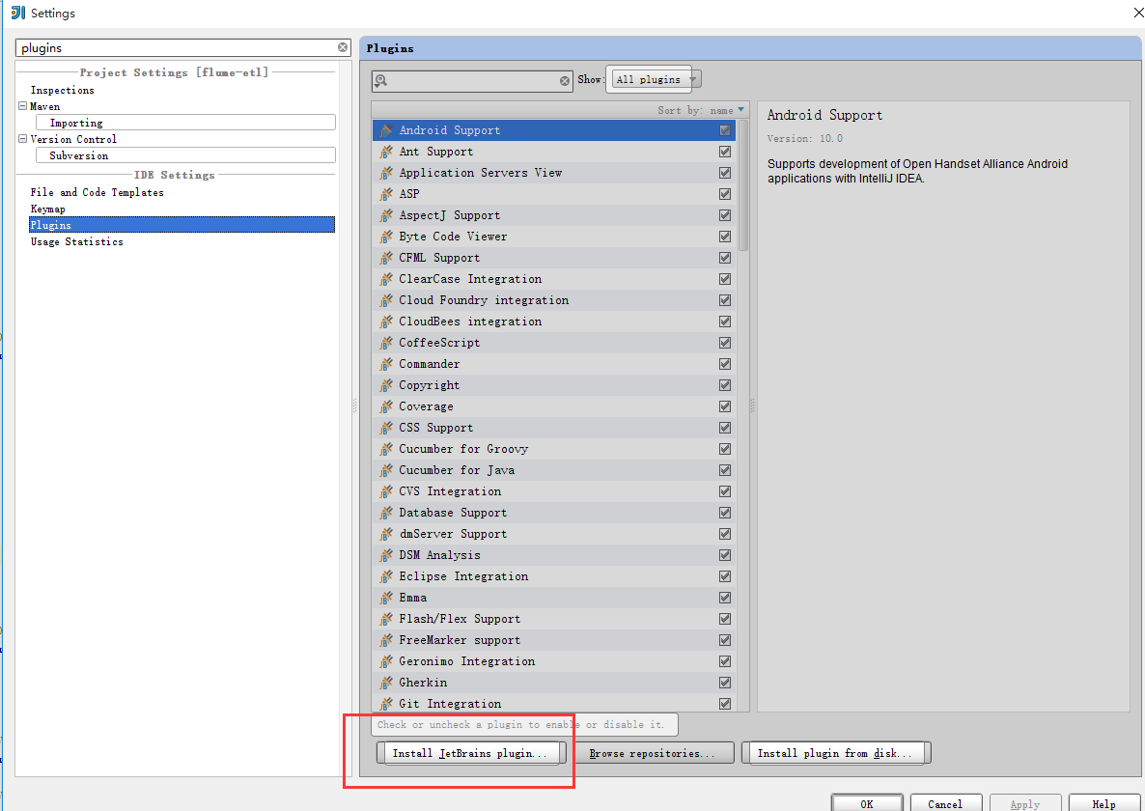Click the AspectJ Support plugin icon
1145x811 pixels.
tap(386, 215)
